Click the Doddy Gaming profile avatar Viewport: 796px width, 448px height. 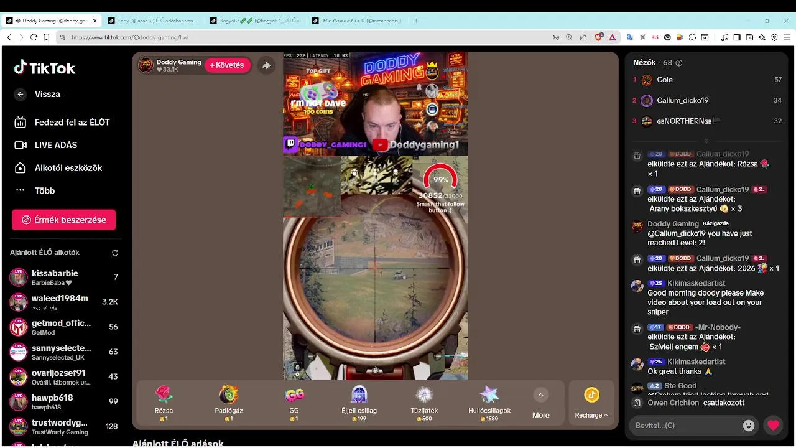coord(146,65)
